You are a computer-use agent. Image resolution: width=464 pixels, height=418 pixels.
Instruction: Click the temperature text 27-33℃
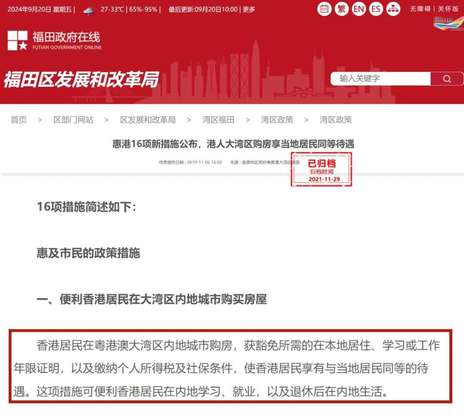(112, 9)
